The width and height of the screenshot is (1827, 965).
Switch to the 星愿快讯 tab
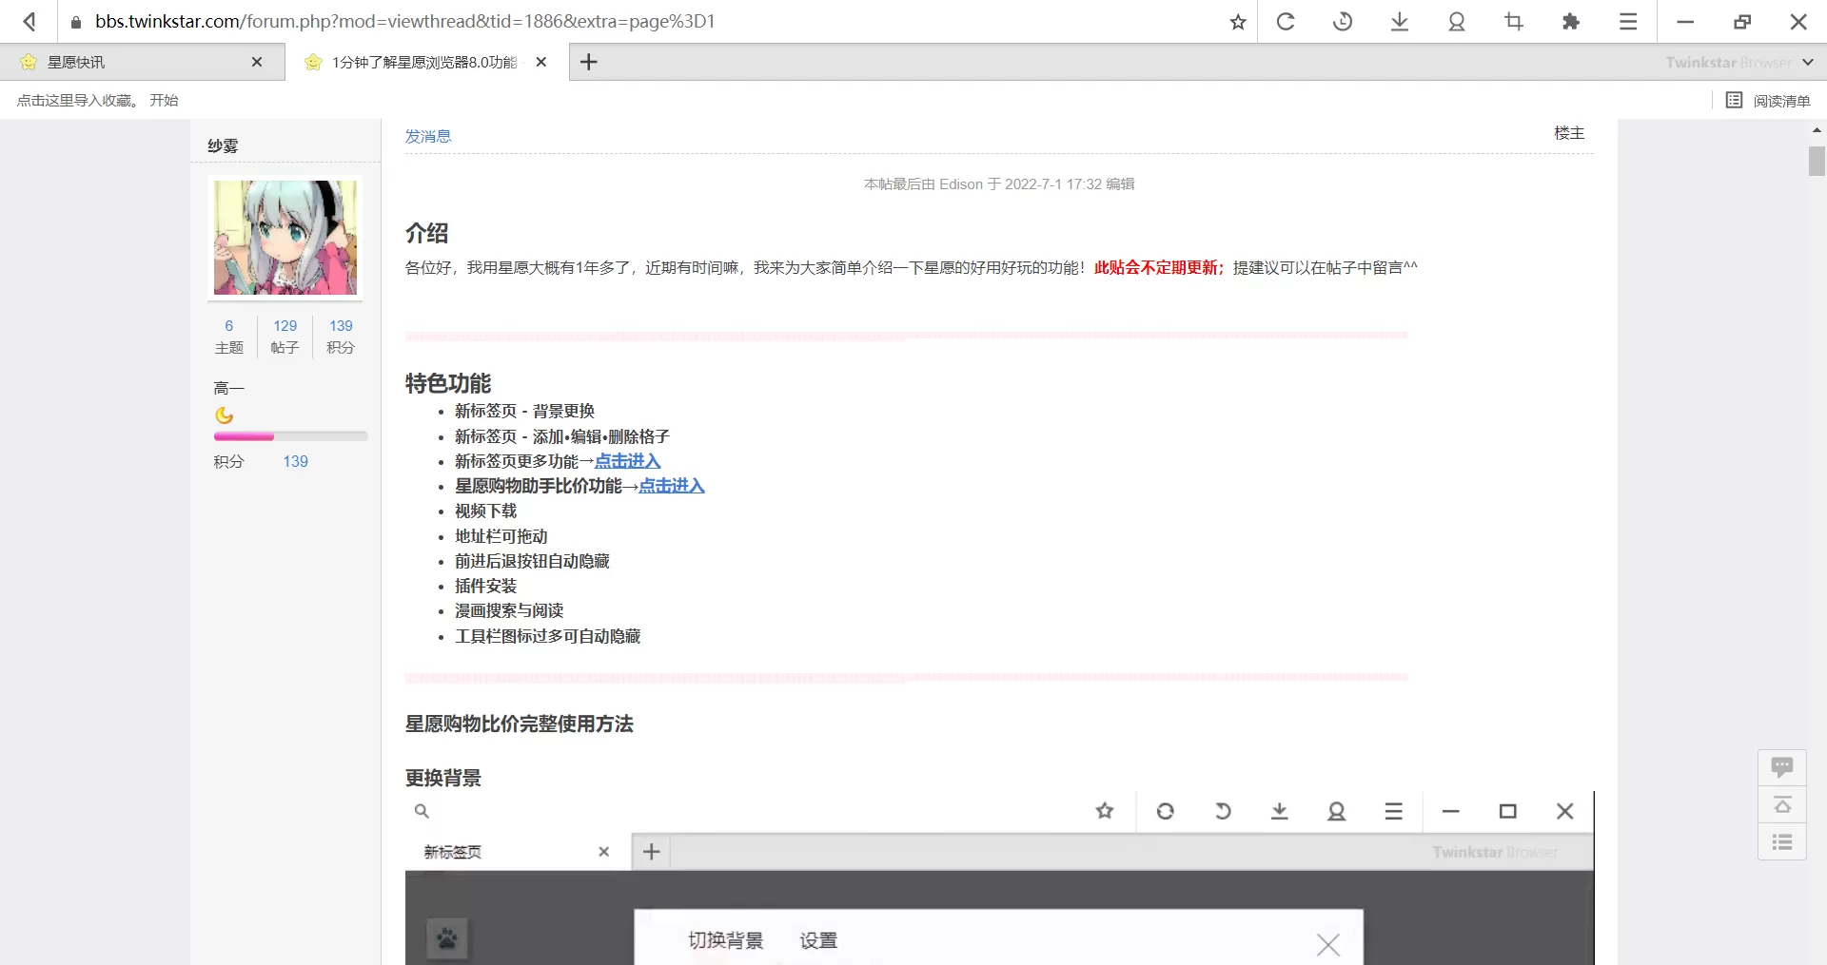point(76,63)
